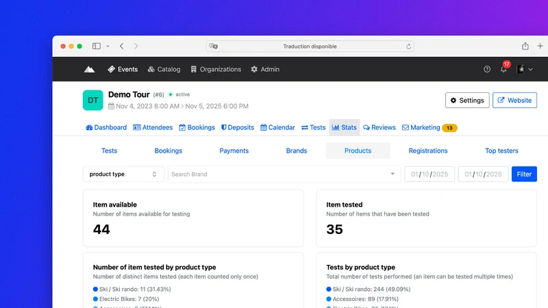Viewport: 548px width, 308px height.
Task: Select the Products stats sub-tab
Action: tap(358, 151)
